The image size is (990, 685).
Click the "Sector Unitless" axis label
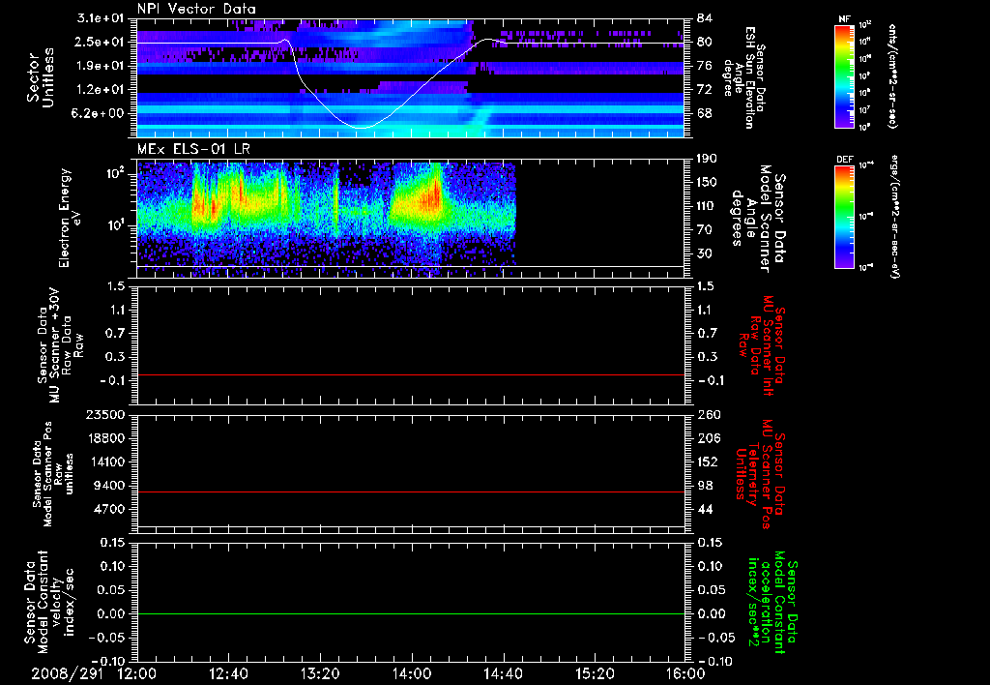pos(41,78)
